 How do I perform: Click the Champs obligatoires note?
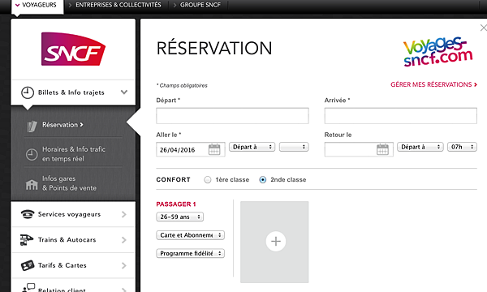click(x=182, y=85)
